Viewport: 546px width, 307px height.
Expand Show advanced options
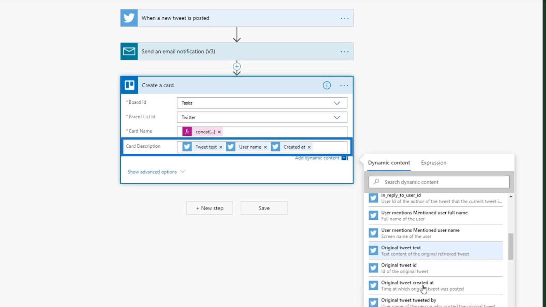pos(156,172)
